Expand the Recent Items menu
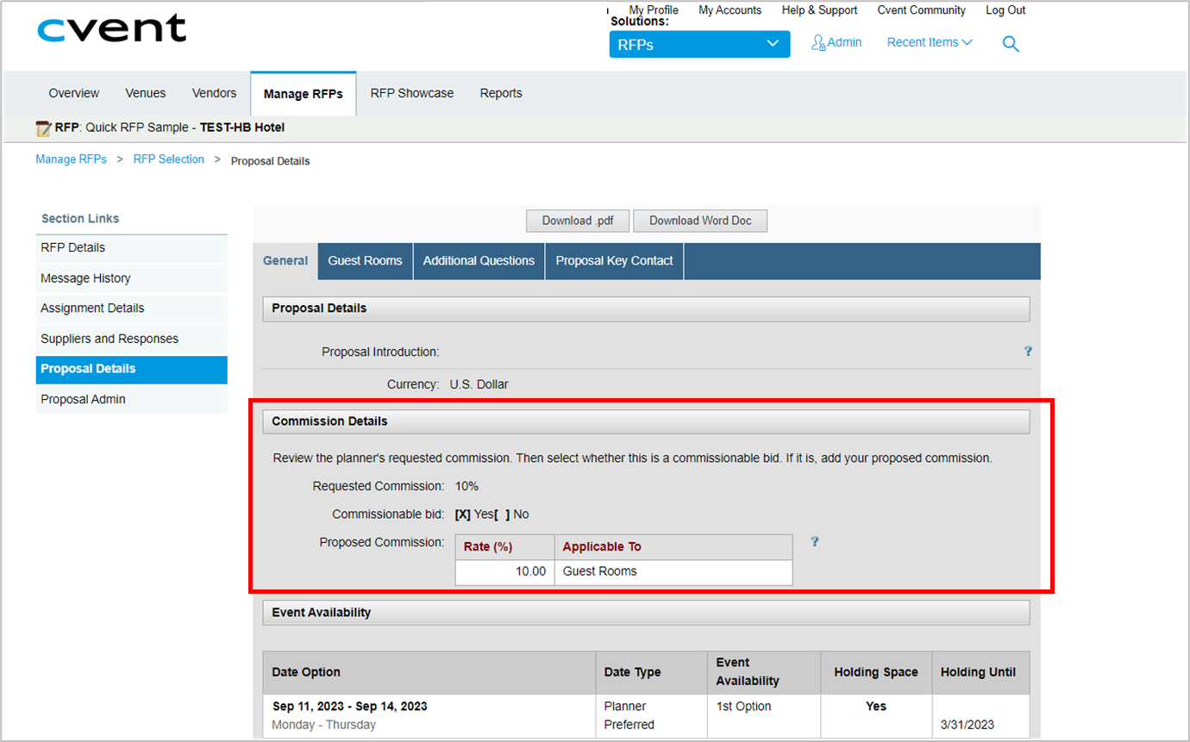This screenshot has height=742, width=1190. coord(929,42)
